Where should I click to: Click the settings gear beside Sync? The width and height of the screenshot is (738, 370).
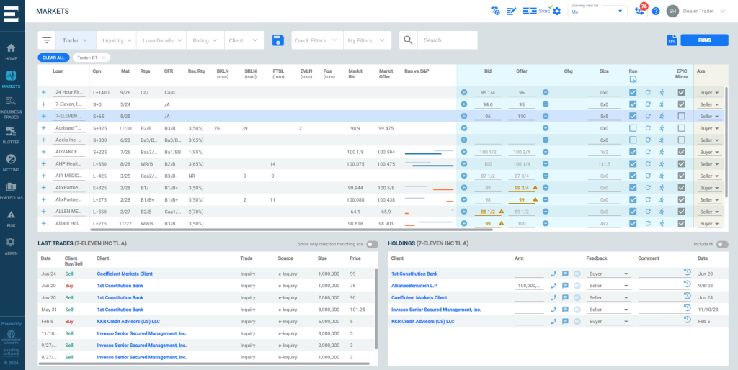tap(556, 11)
